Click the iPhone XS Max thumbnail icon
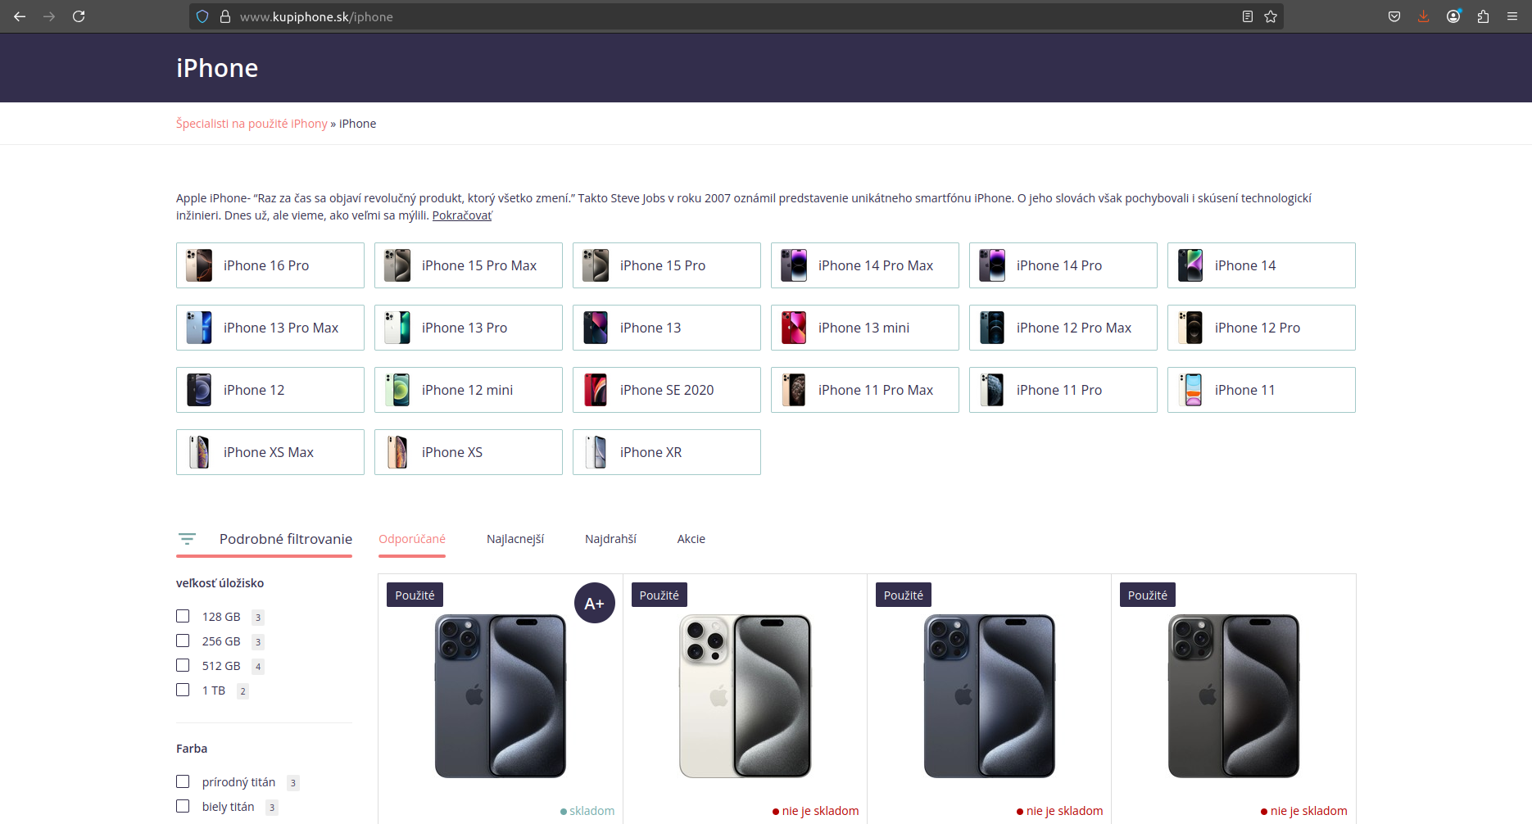 tap(199, 452)
